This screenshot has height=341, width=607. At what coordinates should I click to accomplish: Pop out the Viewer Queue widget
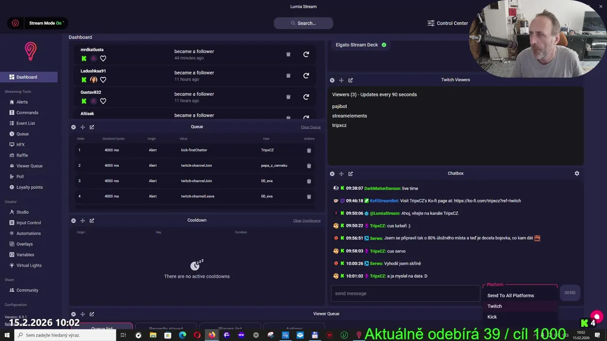(x=92, y=314)
